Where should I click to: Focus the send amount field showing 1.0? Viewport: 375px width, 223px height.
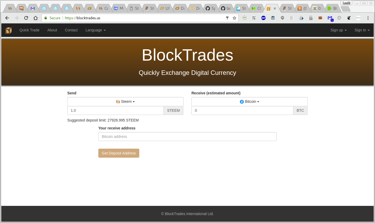point(116,110)
